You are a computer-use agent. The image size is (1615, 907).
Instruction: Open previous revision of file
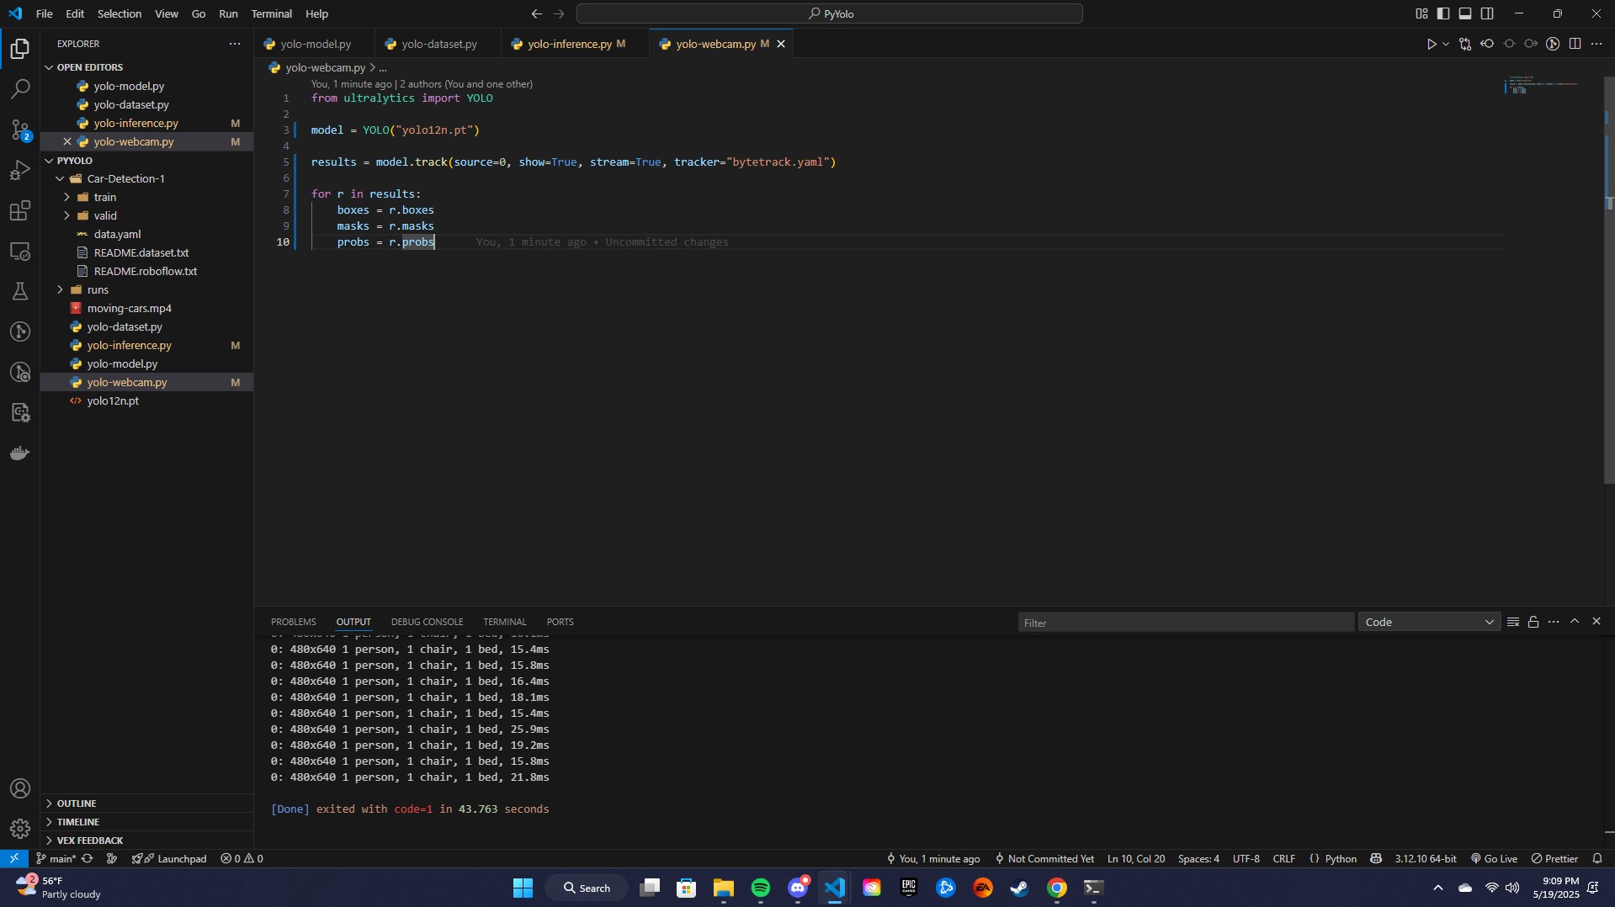pyautogui.click(x=1487, y=44)
